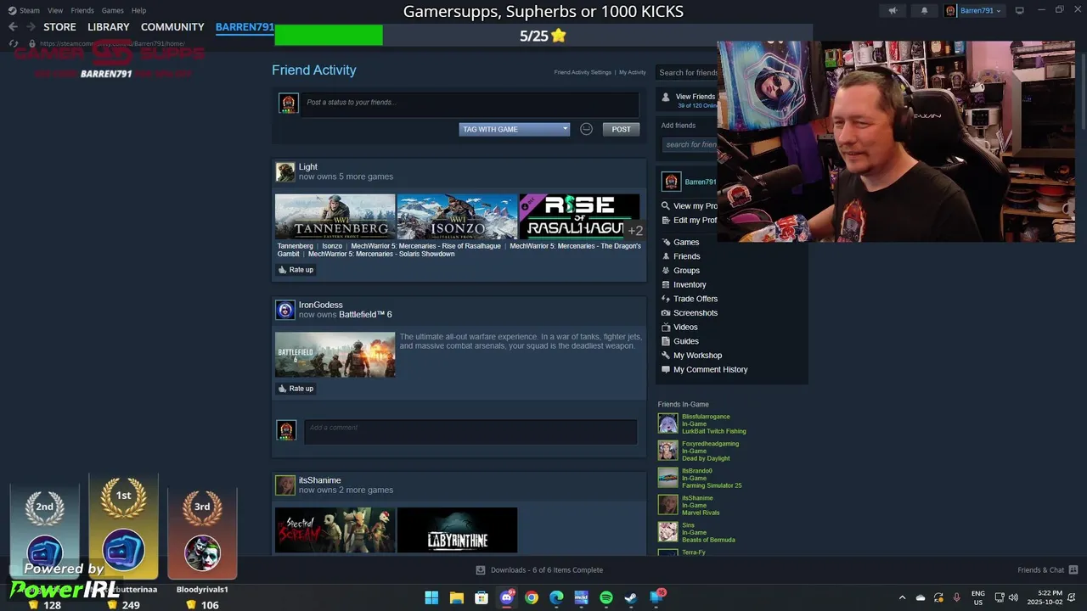The width and height of the screenshot is (1087, 611).
Task: Open the Help menu
Action: [x=138, y=10]
